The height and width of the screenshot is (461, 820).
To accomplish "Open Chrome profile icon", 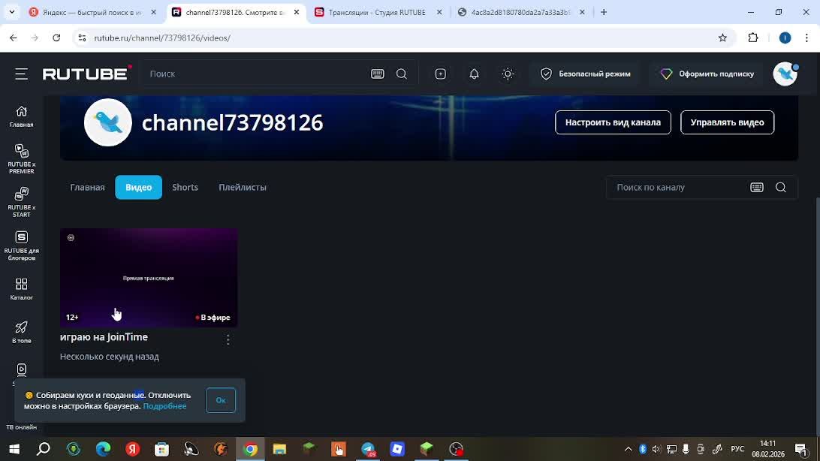I will tap(785, 38).
